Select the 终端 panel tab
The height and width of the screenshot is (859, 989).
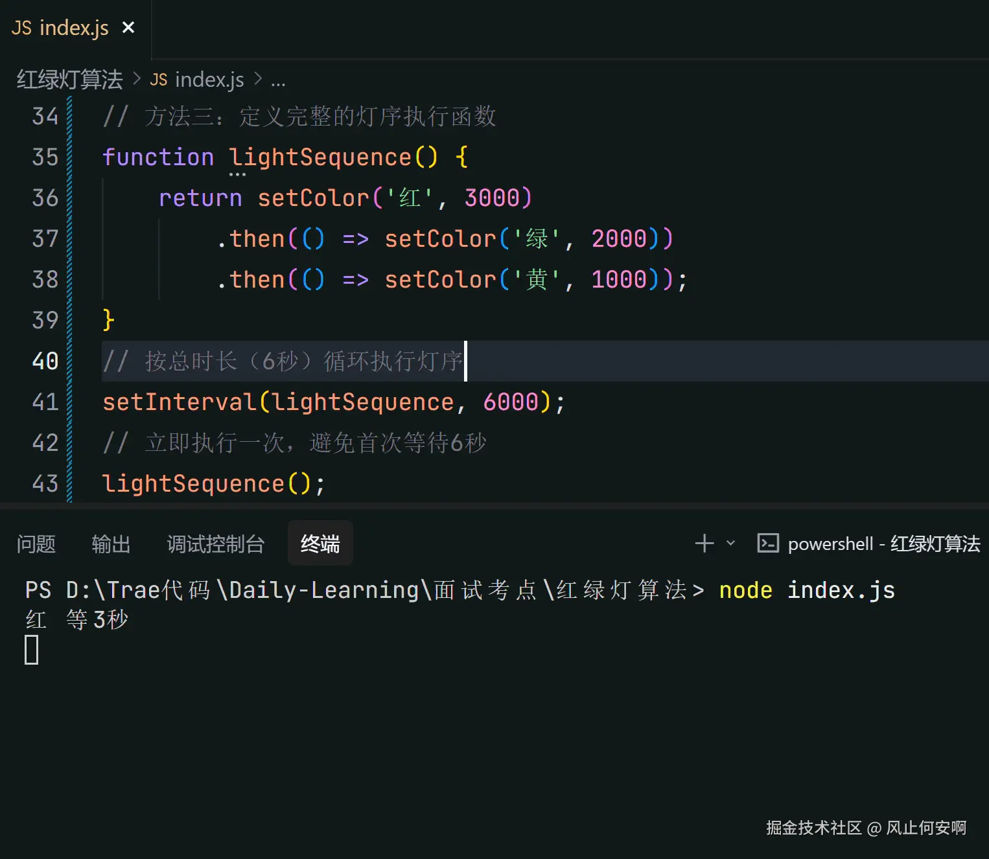coord(320,543)
